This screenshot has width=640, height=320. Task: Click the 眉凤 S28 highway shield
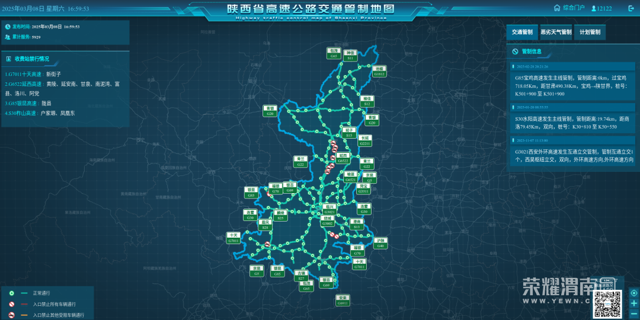point(265,225)
